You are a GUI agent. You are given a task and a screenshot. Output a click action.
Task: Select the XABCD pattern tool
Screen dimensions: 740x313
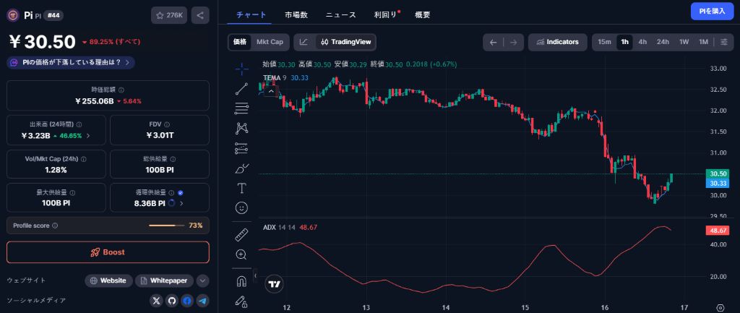(241, 128)
